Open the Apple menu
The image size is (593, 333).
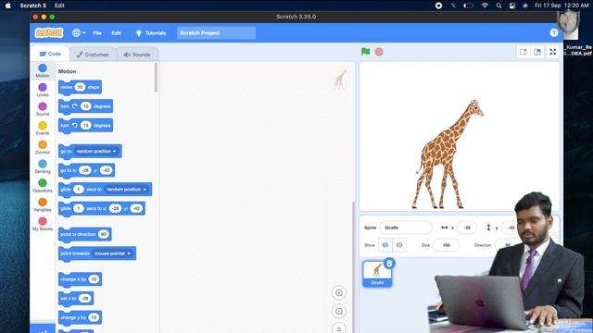[8, 6]
